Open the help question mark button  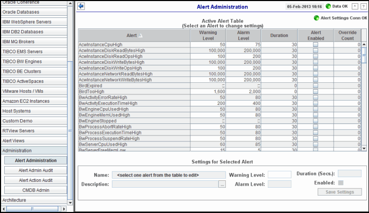(364, 6)
